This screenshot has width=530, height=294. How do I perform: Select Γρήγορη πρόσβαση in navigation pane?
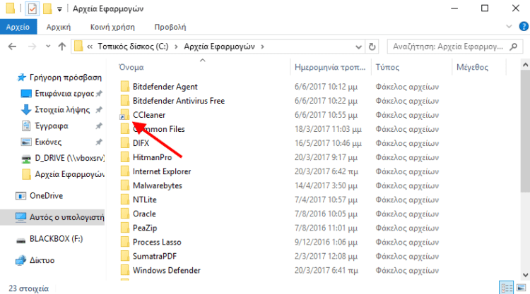click(66, 78)
